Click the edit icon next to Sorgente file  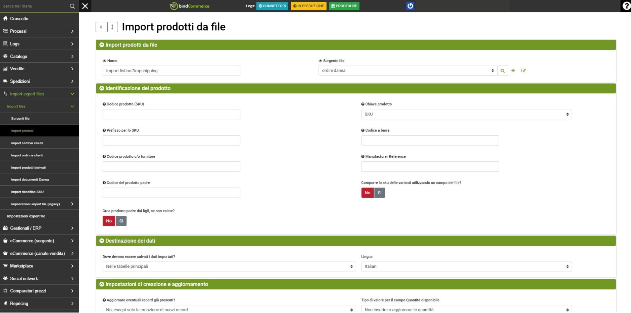523,71
